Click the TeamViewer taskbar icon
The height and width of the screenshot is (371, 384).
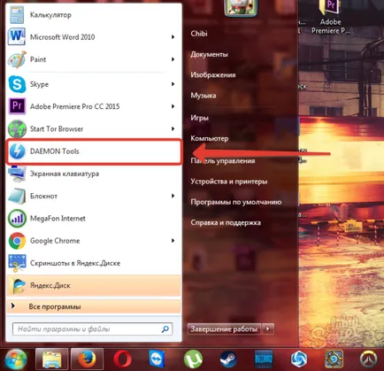point(157,359)
